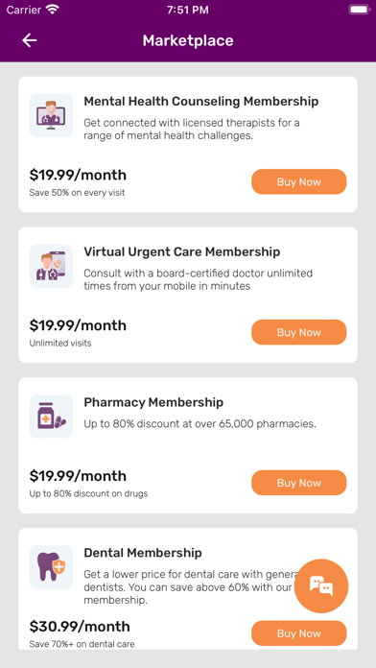This screenshot has height=668, width=376.
Task: Tap the Virtual Urgent Care doctor icon
Action: 51,266
